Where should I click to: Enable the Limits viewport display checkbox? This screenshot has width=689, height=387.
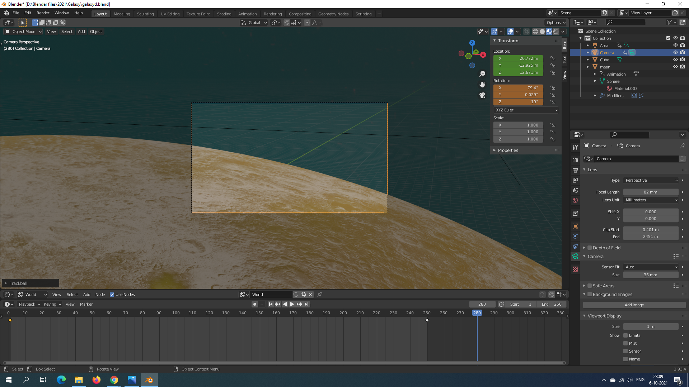tap(625, 335)
